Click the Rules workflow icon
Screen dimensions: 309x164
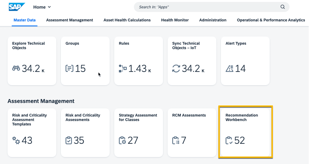tap(123, 68)
